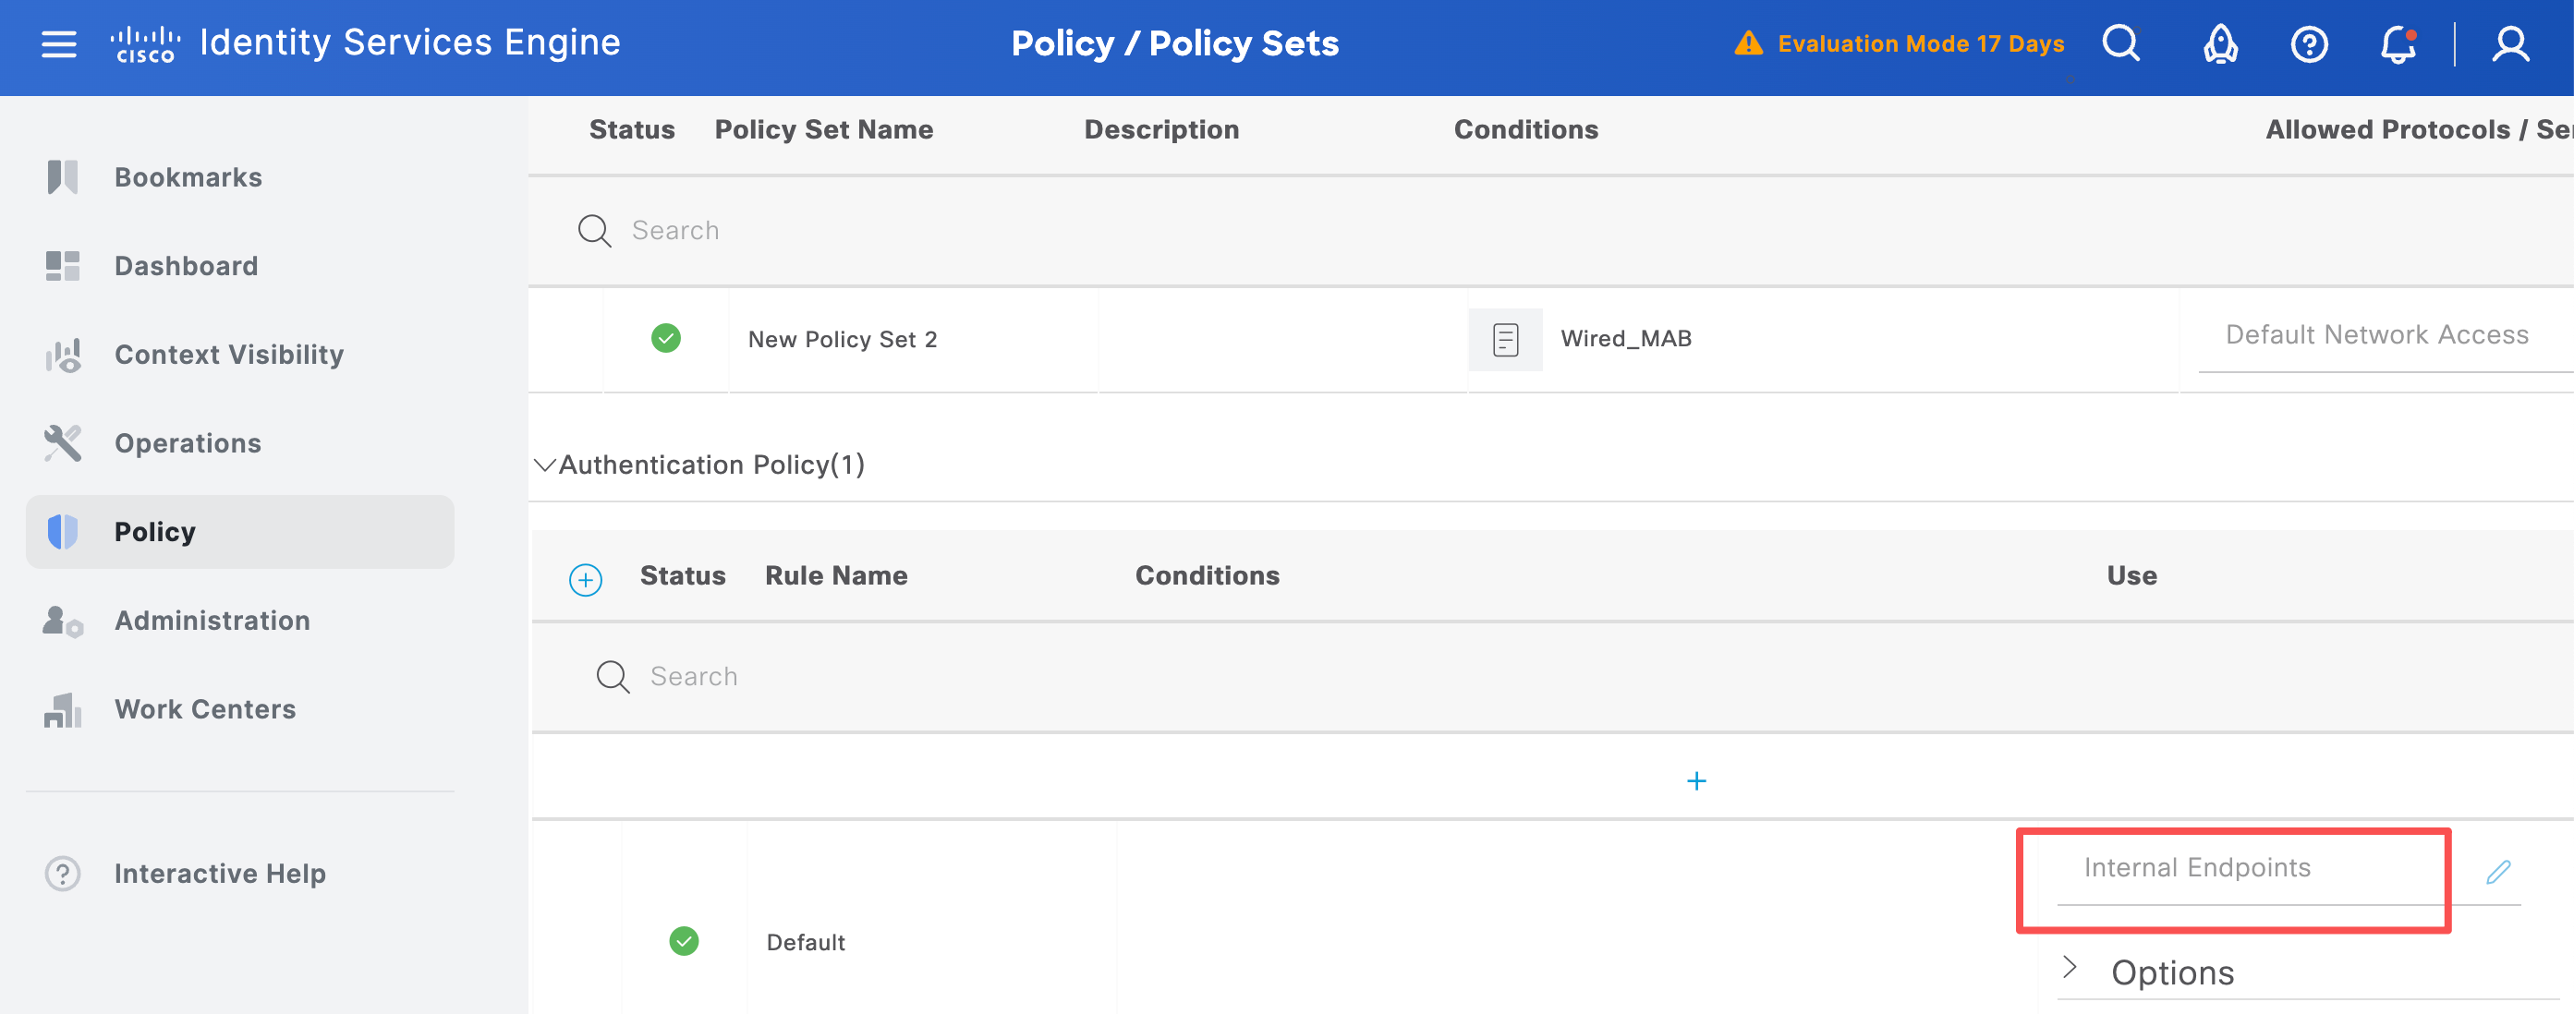Toggle the New Policy Set 2 status checkmark

click(x=665, y=339)
